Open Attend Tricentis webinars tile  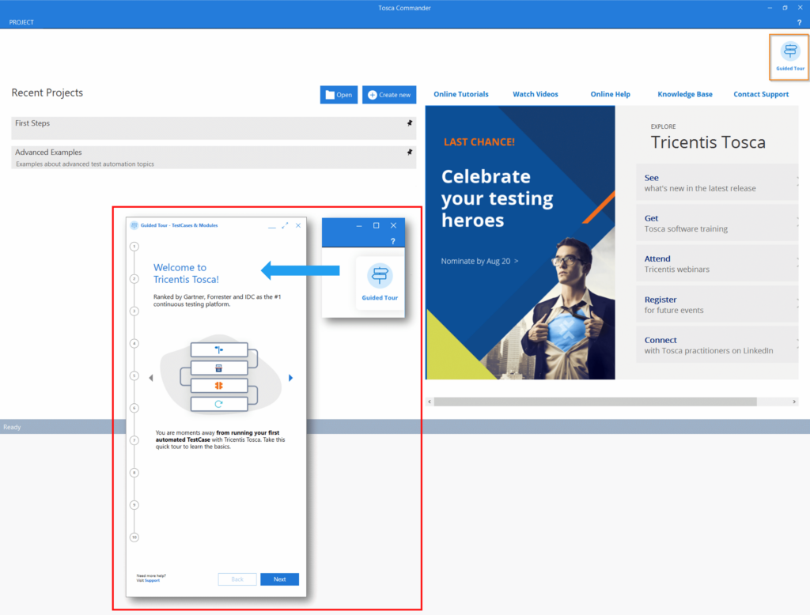[x=717, y=263]
